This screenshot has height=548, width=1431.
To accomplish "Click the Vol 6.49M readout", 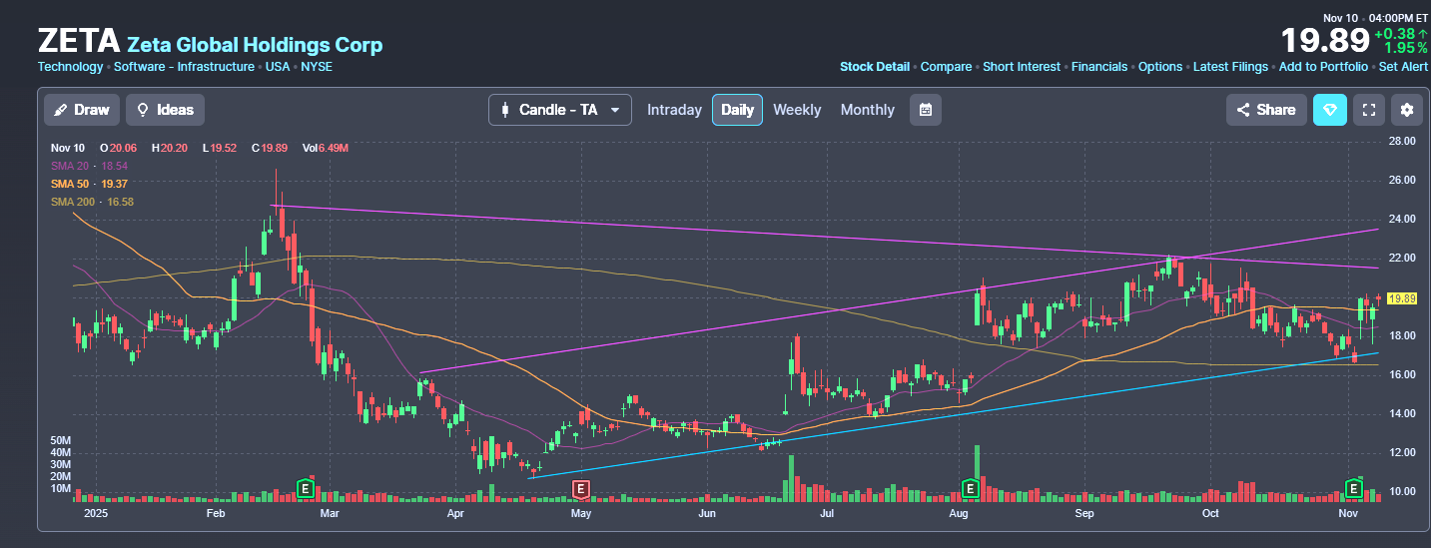I will click(326, 148).
